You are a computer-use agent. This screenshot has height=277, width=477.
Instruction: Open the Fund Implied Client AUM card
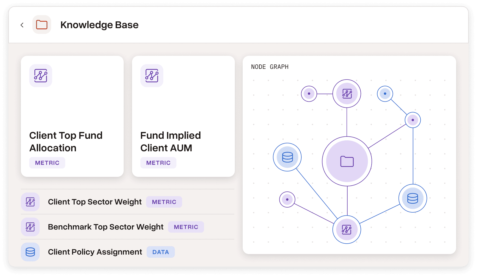183,116
